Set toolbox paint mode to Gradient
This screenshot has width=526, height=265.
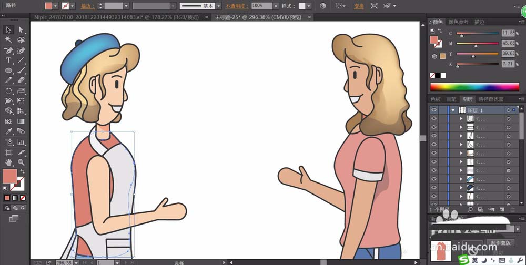[x=15, y=198]
